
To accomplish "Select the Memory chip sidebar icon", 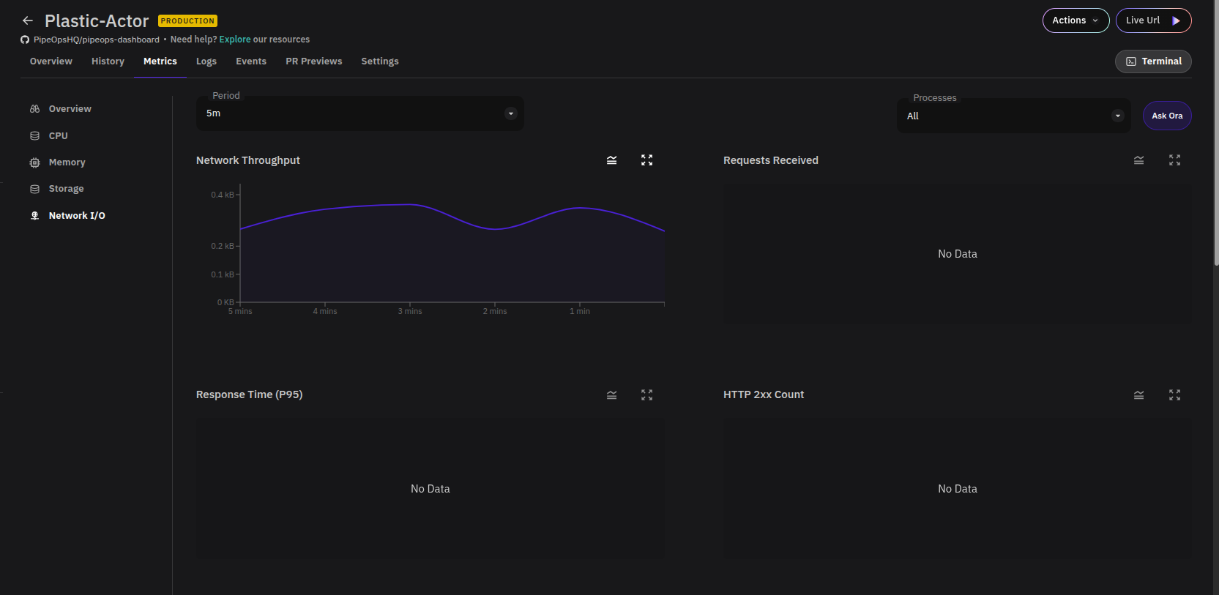I will tap(34, 162).
